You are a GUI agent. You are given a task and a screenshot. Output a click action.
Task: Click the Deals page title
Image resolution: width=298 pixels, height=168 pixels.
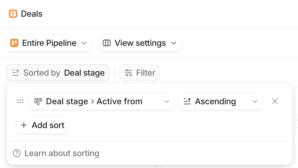tap(32, 14)
